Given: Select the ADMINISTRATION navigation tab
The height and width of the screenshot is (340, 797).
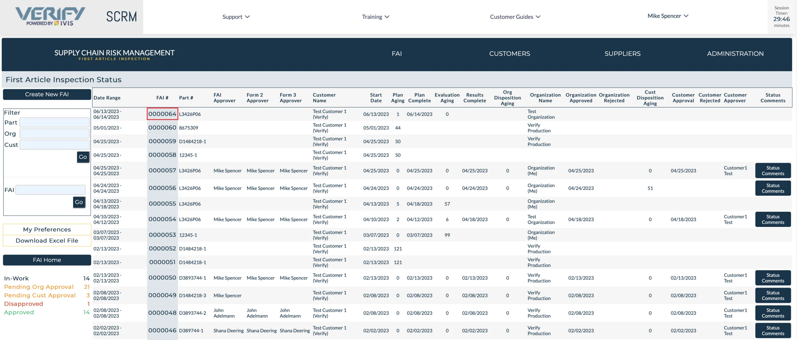Looking at the screenshot, I should [x=735, y=54].
